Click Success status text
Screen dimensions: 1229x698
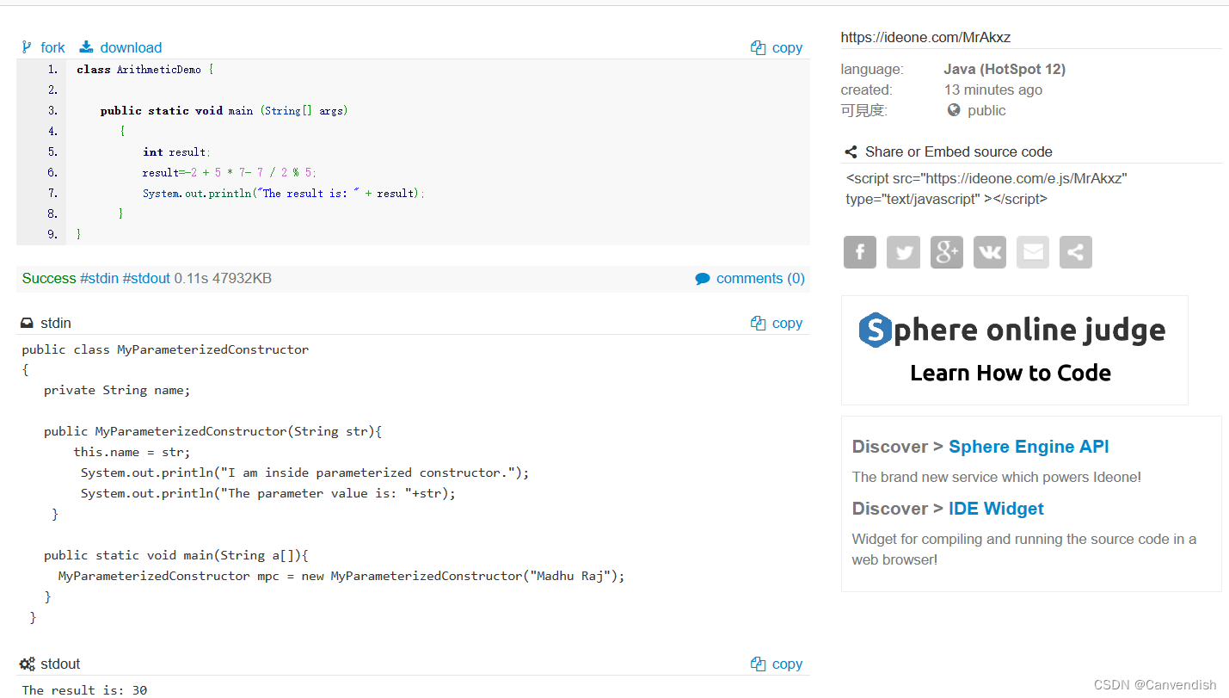49,279
